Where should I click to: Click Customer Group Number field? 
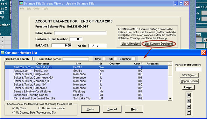76,39
